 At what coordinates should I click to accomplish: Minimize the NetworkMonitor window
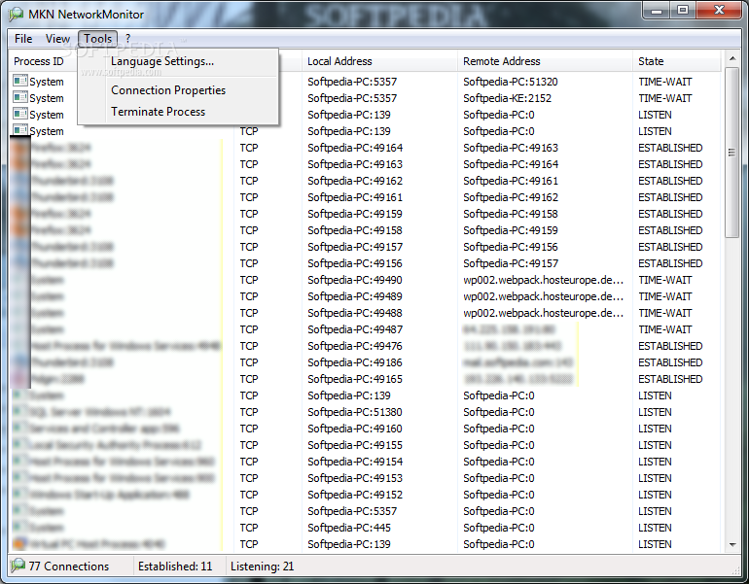(x=658, y=11)
